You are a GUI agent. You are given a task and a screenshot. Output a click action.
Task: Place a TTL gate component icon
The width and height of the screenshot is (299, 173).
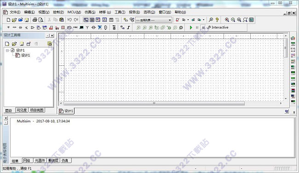tap(39, 28)
